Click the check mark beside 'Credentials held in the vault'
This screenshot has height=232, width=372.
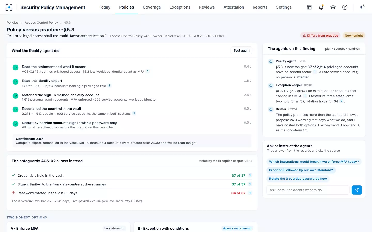(x=14, y=175)
